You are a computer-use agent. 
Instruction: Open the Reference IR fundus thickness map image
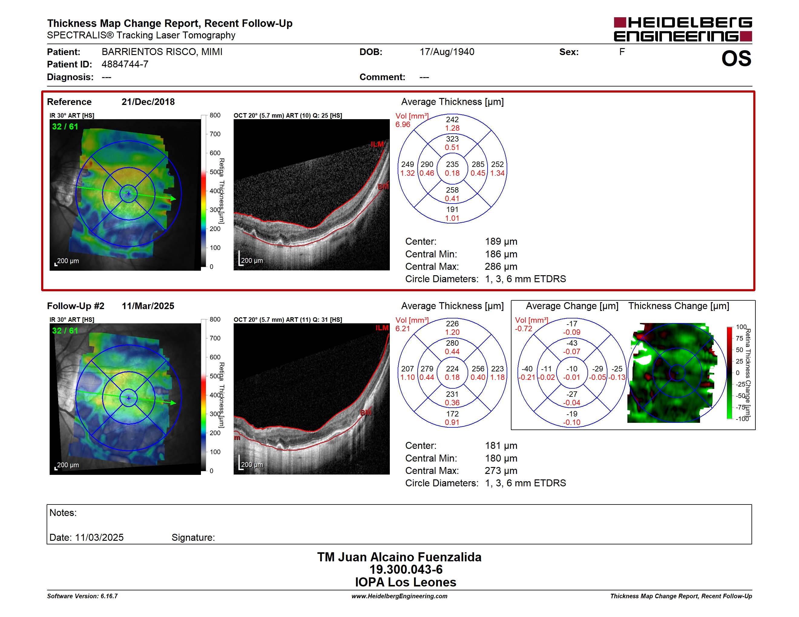(125, 195)
